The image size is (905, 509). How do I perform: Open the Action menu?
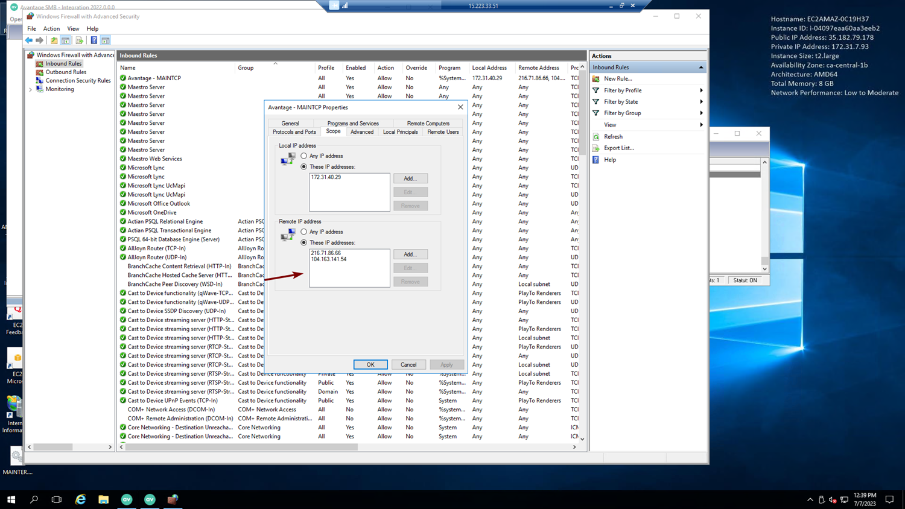51,28
